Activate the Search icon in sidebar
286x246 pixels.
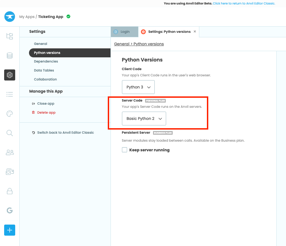9,133
